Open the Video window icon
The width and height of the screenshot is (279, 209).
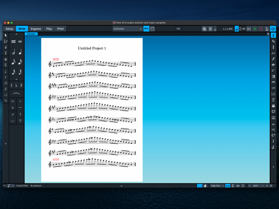pos(204,29)
